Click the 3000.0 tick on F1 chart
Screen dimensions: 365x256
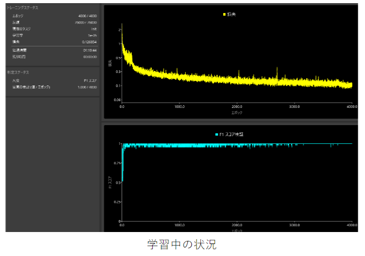tap(295, 225)
